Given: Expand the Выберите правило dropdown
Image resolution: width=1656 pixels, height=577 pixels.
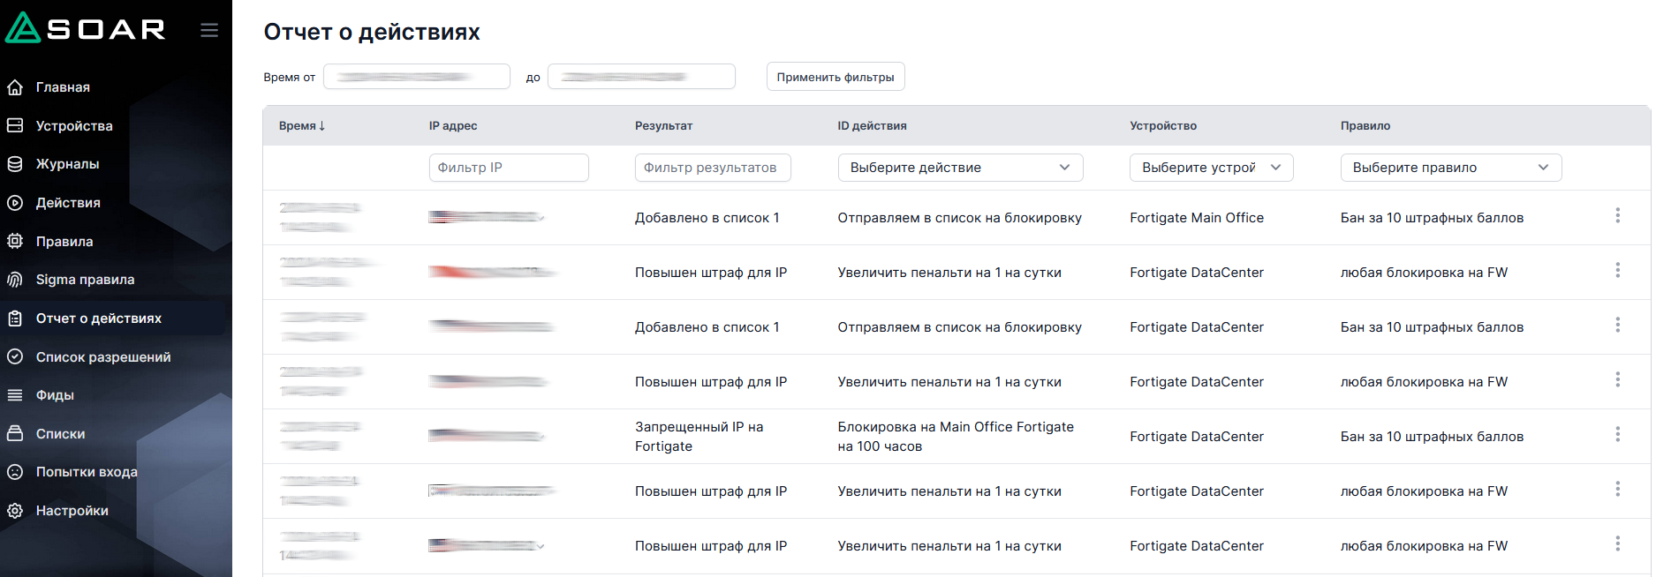Looking at the screenshot, I should (1450, 168).
